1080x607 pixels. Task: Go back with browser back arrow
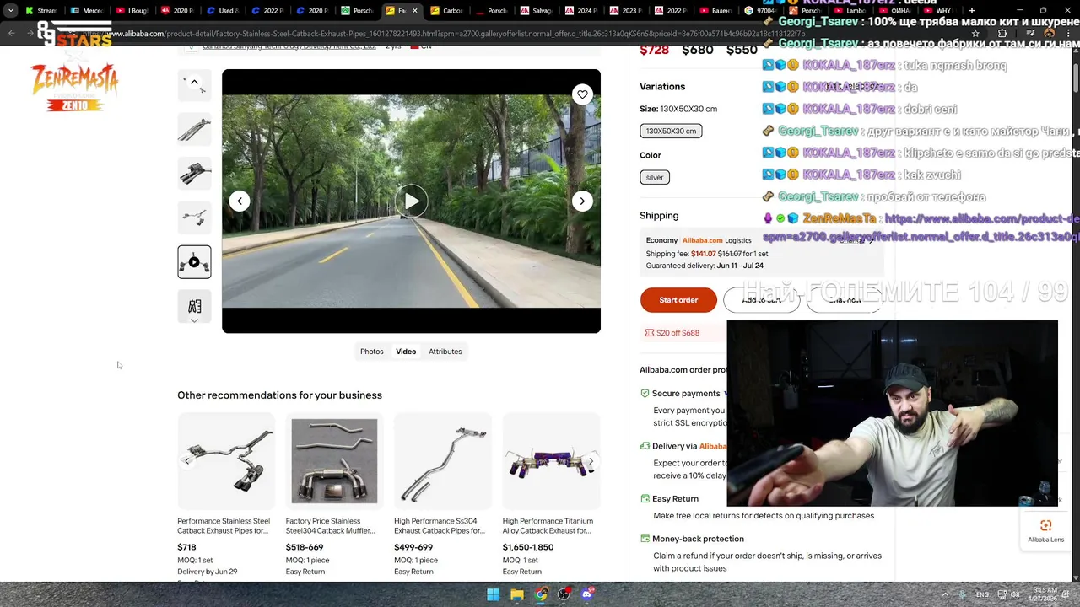(x=11, y=34)
